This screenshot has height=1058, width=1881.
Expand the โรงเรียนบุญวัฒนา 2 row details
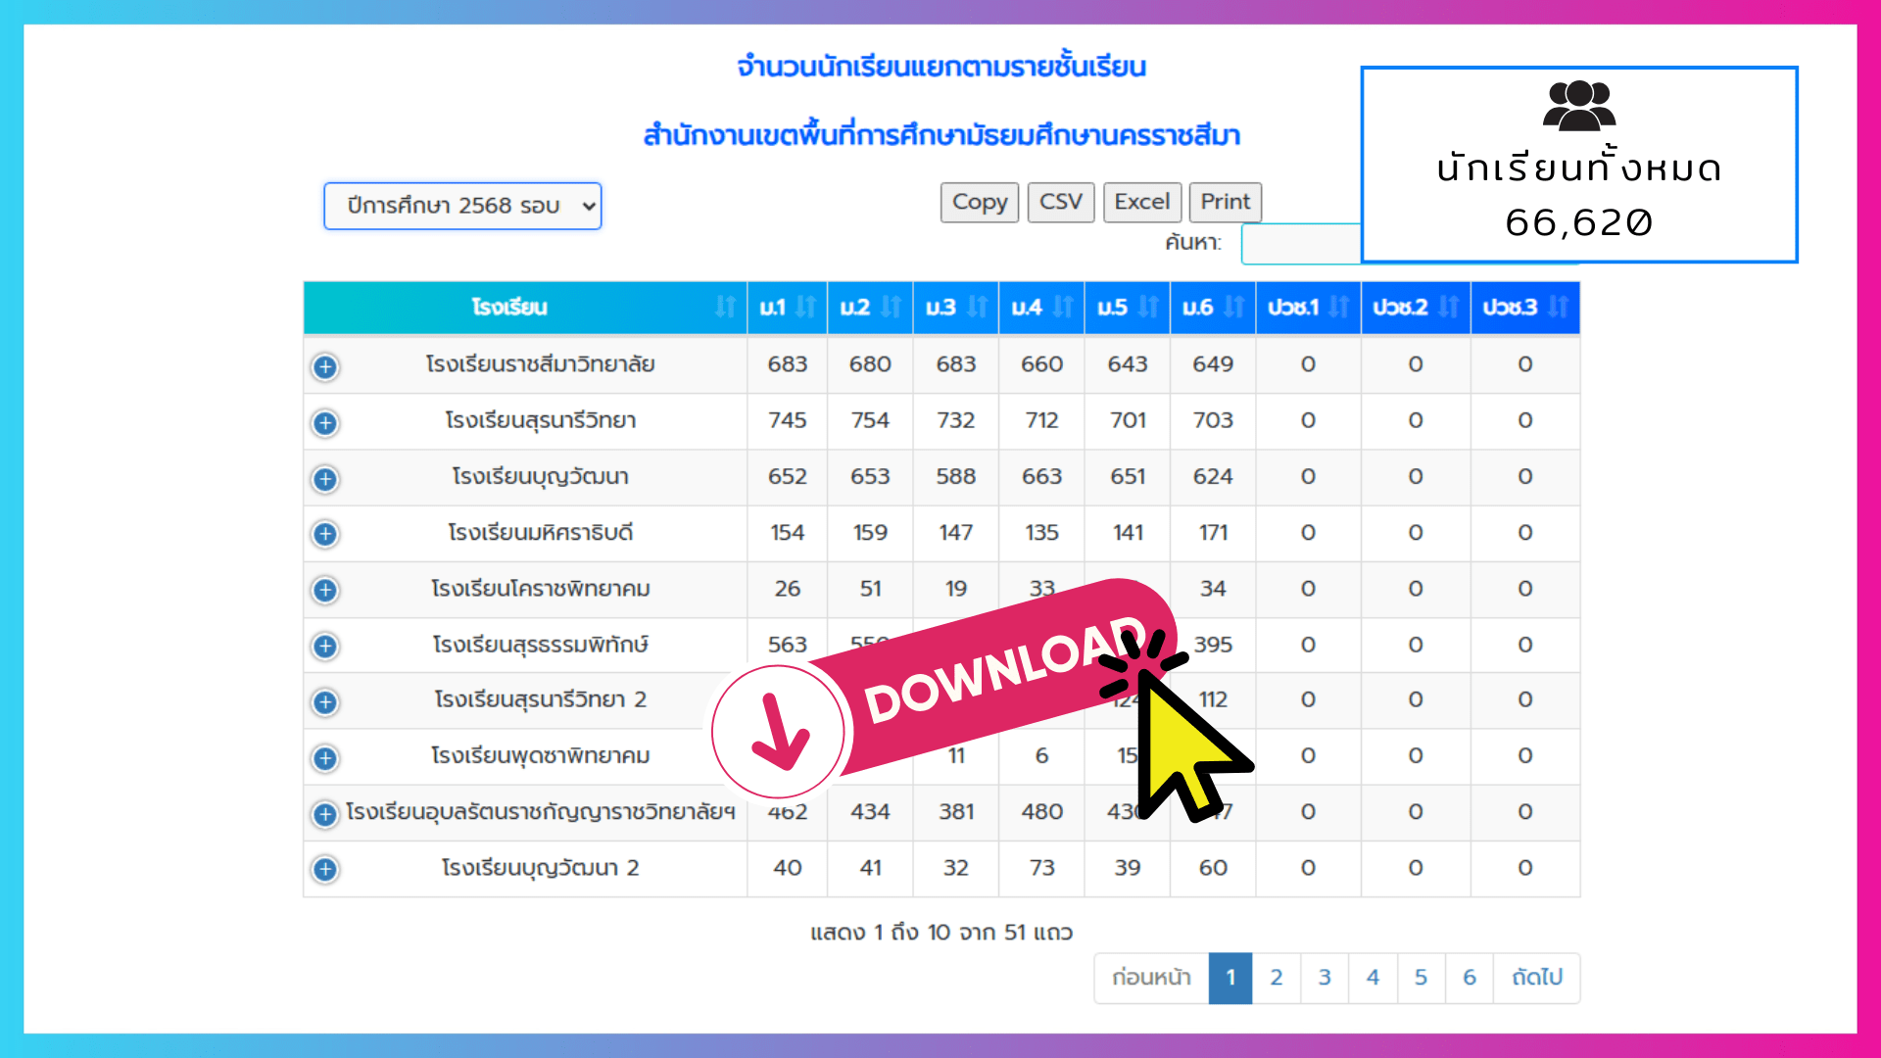(x=324, y=869)
